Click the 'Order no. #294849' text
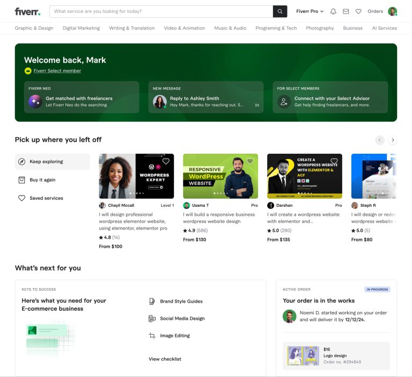 click(342, 362)
